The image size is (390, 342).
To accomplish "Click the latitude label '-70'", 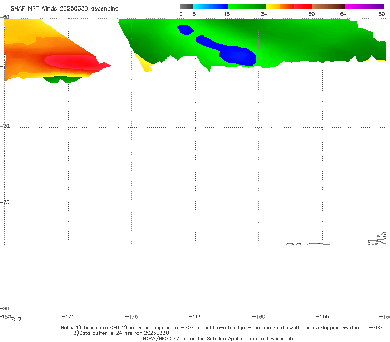I will 5,126.
